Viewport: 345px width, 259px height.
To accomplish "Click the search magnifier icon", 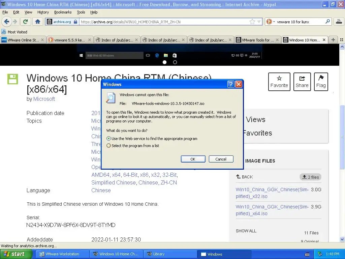I will coord(327,22).
